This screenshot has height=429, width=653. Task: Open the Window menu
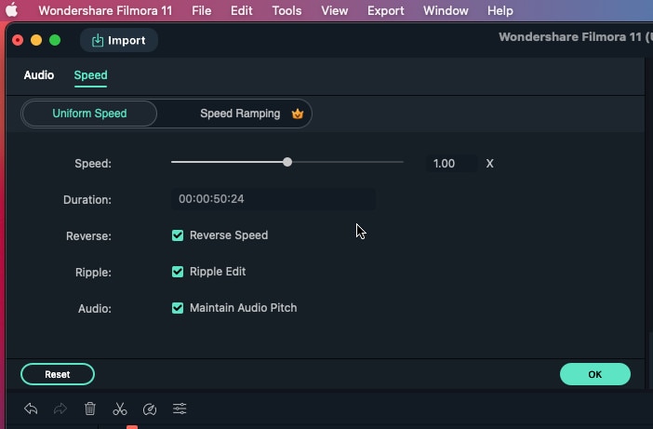446,10
